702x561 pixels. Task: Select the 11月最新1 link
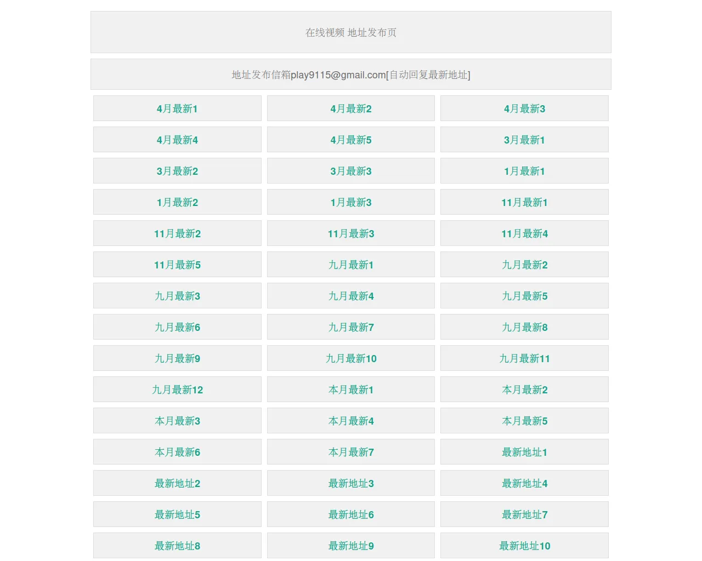pos(524,202)
